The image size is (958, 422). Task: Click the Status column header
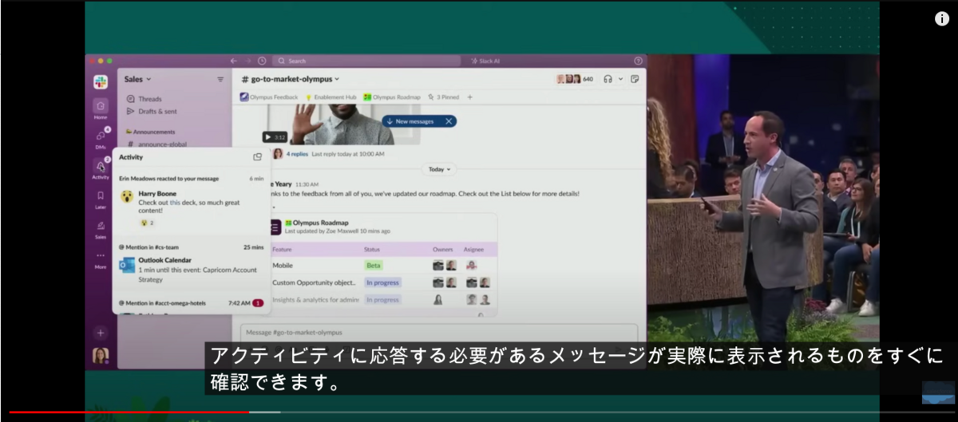pos(372,250)
